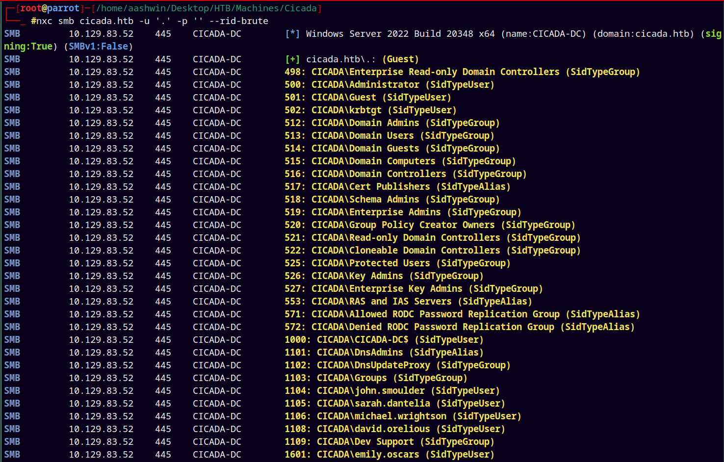The width and height of the screenshot is (724, 462).
Task: Click the 520: Group Policy Creator Owners entry
Action: (430, 225)
